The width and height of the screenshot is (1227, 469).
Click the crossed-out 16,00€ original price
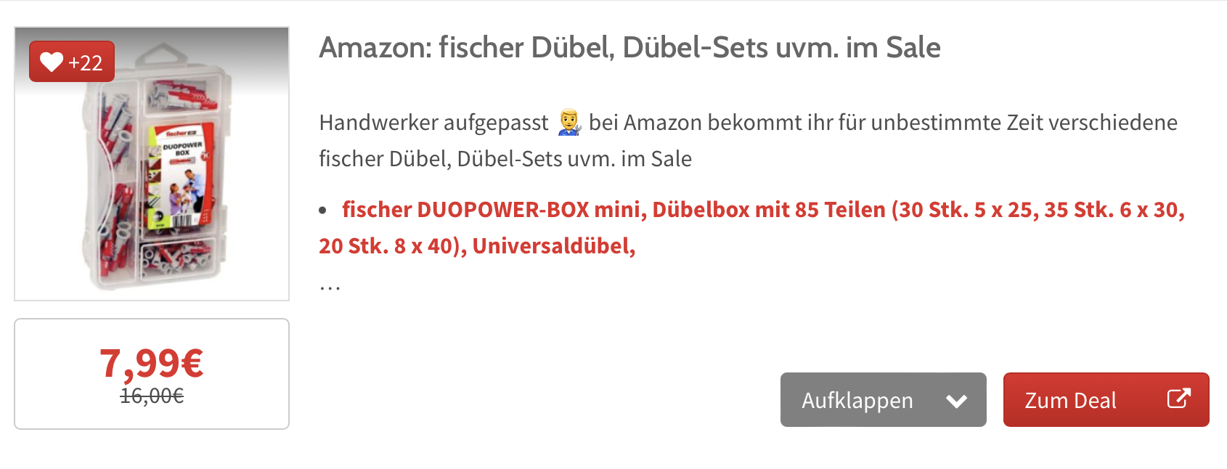151,396
